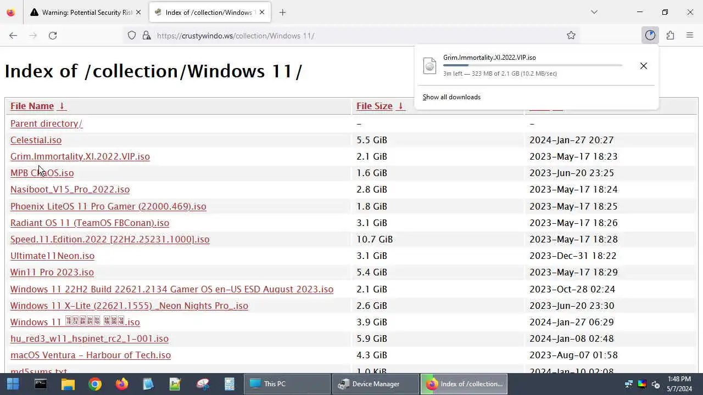
Task: Open the Extensions puzzle icon
Action: click(x=670, y=35)
